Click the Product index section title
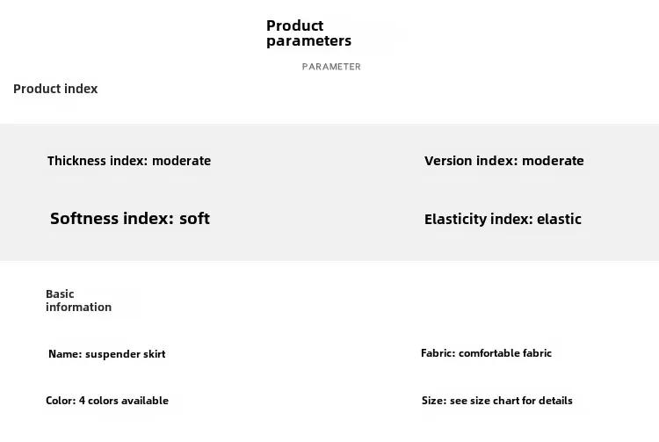659x442 pixels. pyautogui.click(x=55, y=89)
